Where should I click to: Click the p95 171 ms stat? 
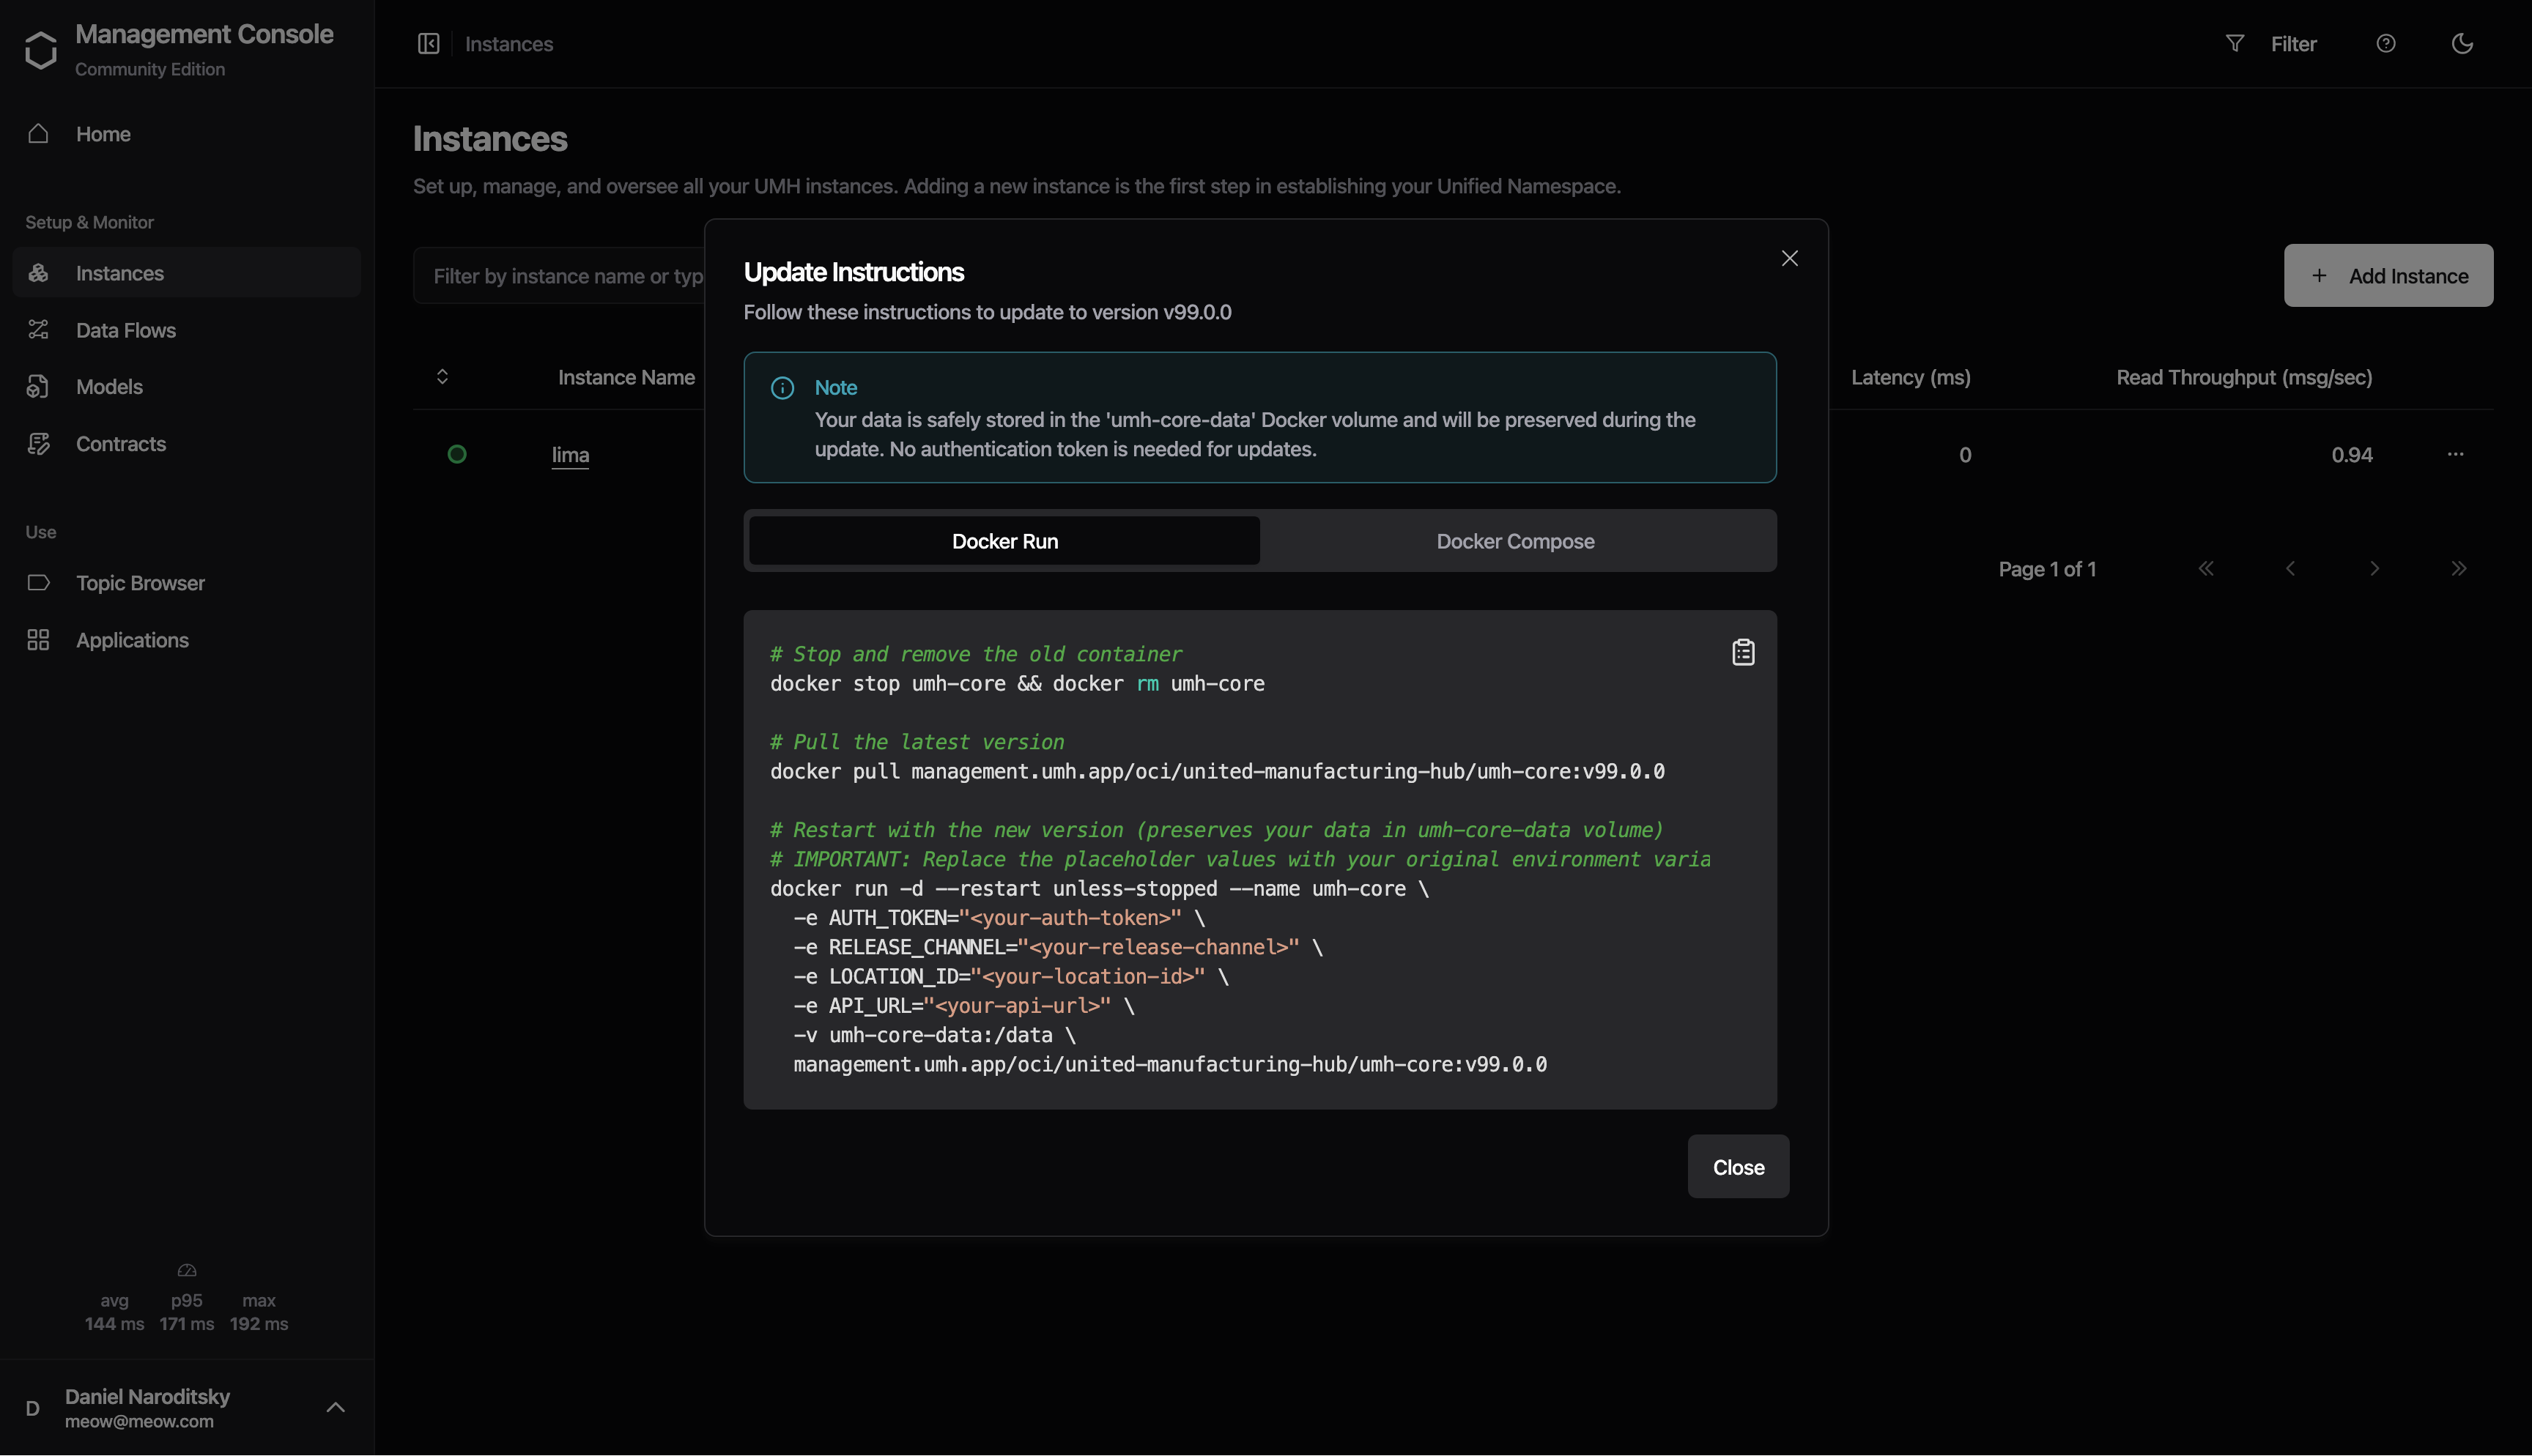pyautogui.click(x=187, y=1312)
